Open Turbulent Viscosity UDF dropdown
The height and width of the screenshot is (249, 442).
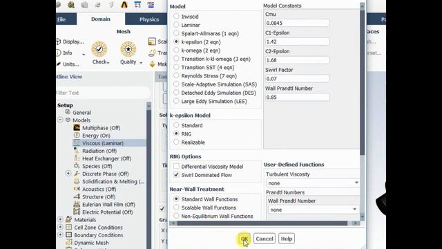pyautogui.click(x=313, y=183)
